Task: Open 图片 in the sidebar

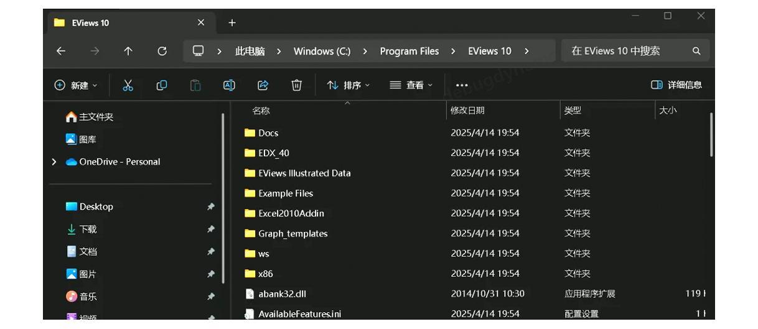Action: [x=81, y=274]
